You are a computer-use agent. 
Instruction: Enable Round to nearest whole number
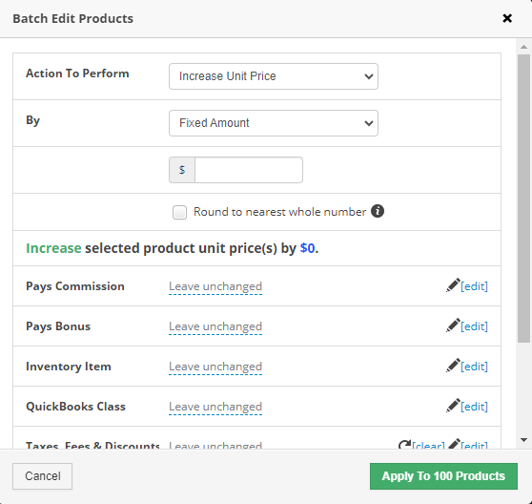coord(179,212)
